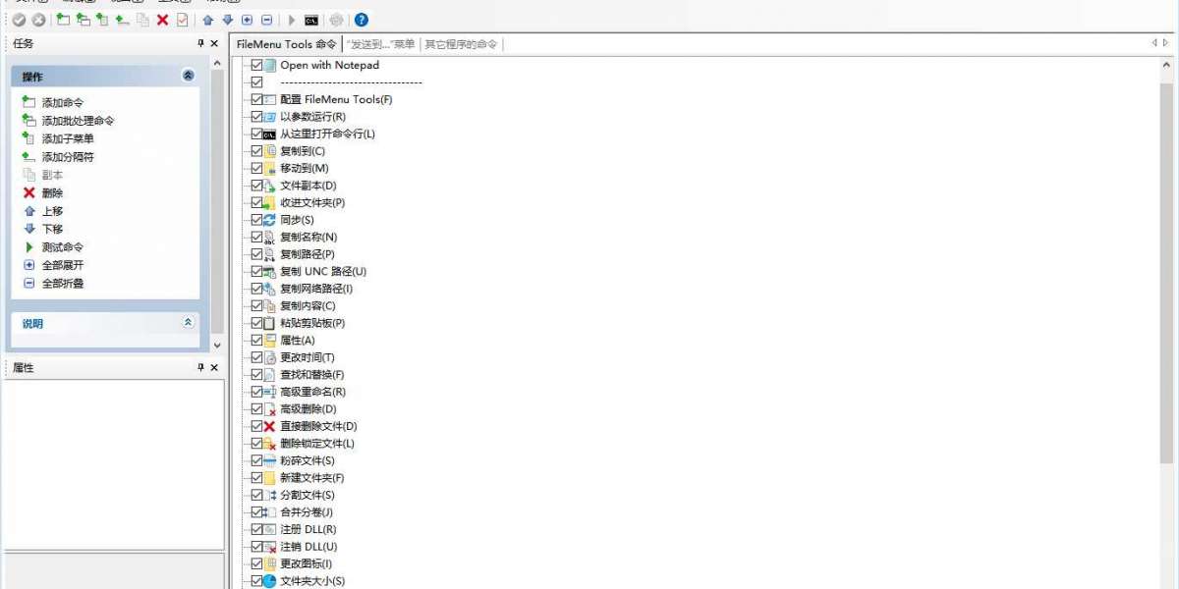Viewport: 1179px width, 589px height.
Task: Click the gray Cancel changes toolbar icon
Action: point(38,20)
